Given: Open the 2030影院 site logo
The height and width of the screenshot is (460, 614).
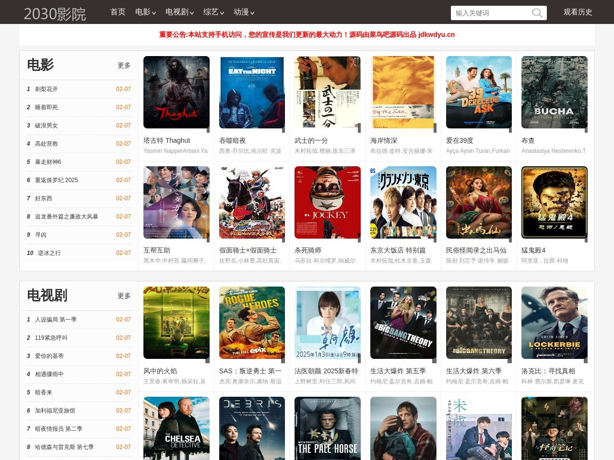Looking at the screenshot, I should (55, 13).
